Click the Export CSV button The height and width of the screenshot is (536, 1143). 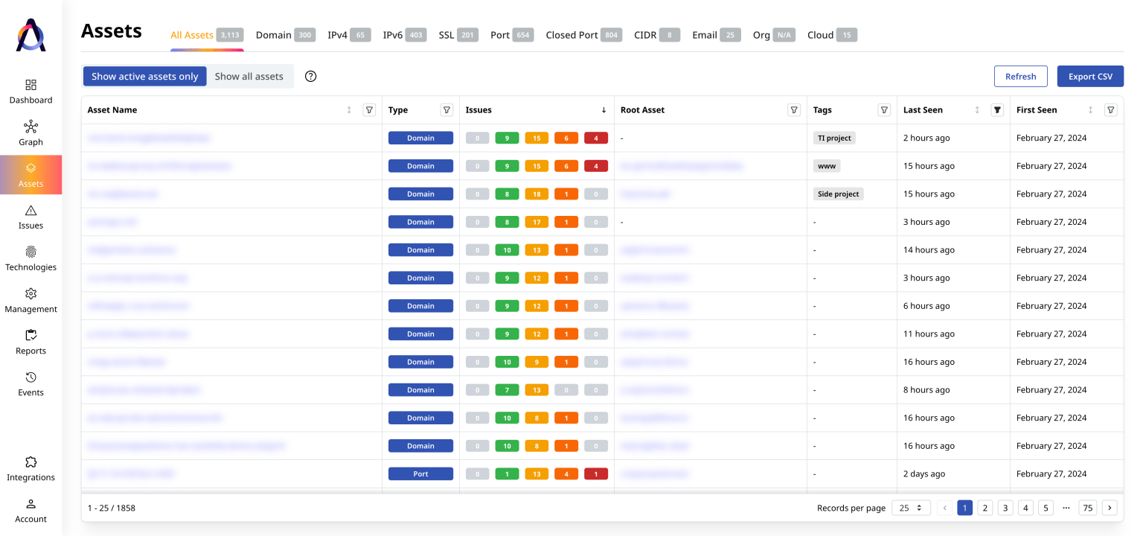click(x=1090, y=76)
